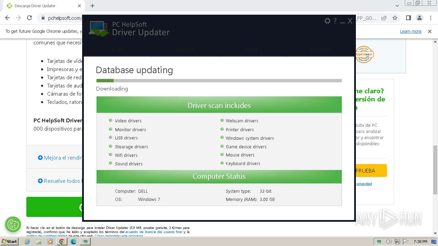Open a new Chrome tab
The image size is (438, 246).
92,6
